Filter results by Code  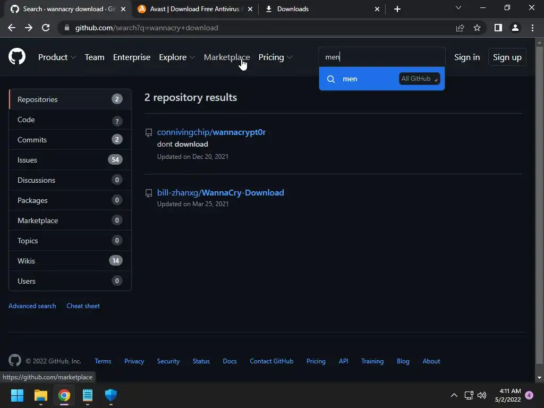pyautogui.click(x=70, y=120)
